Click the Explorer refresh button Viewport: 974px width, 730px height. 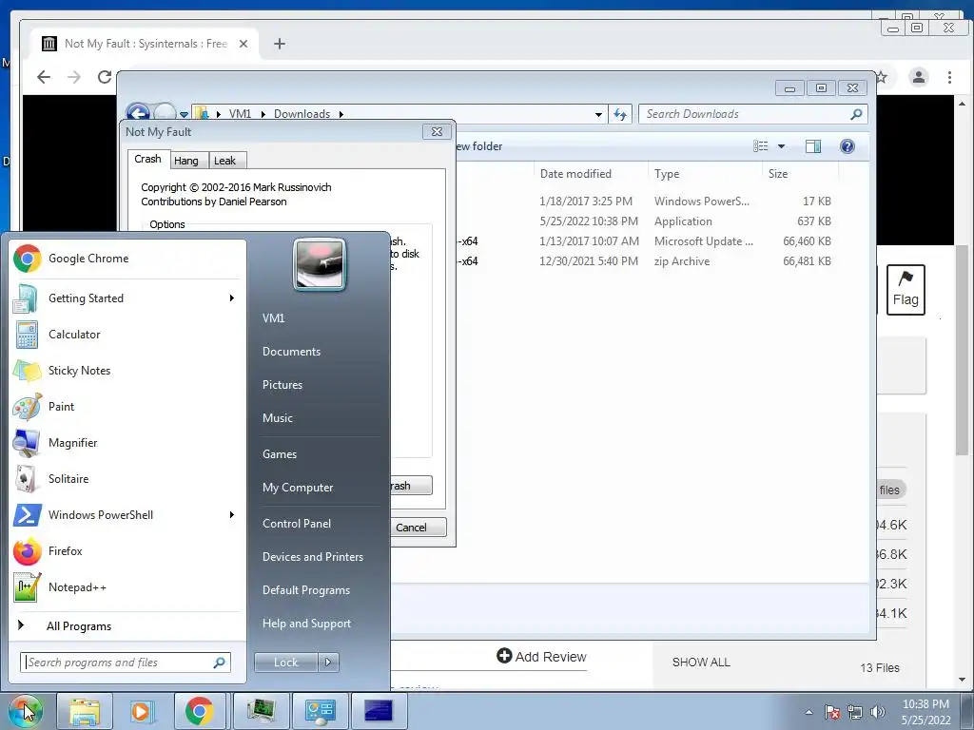[x=620, y=114]
